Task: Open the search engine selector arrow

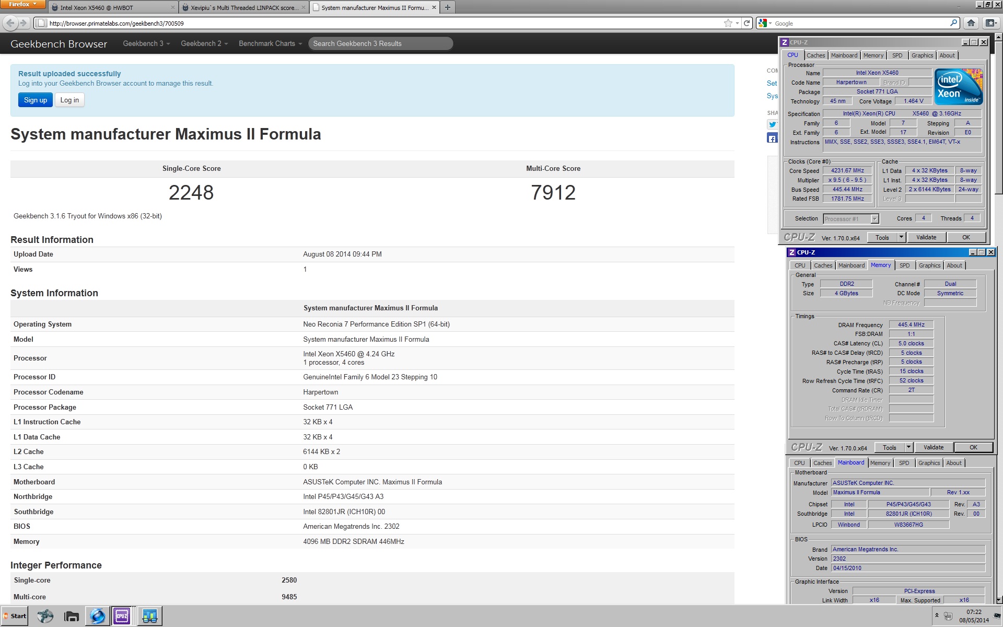Action: [x=769, y=23]
